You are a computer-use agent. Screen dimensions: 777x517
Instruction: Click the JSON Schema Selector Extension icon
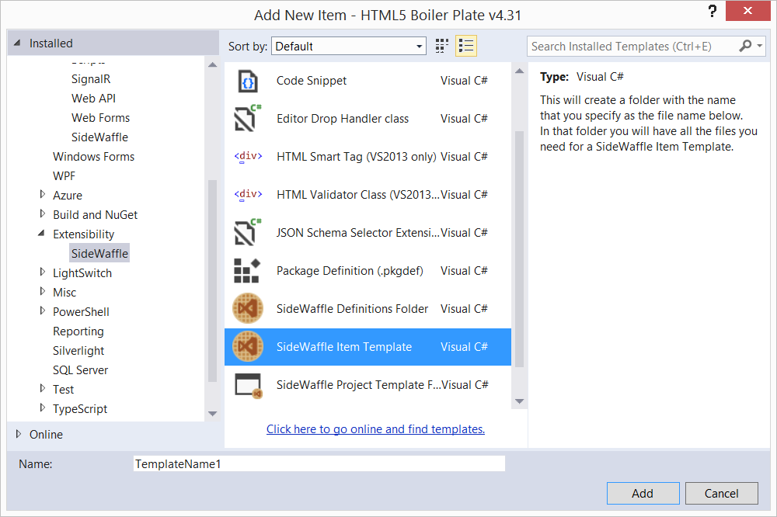[248, 233]
